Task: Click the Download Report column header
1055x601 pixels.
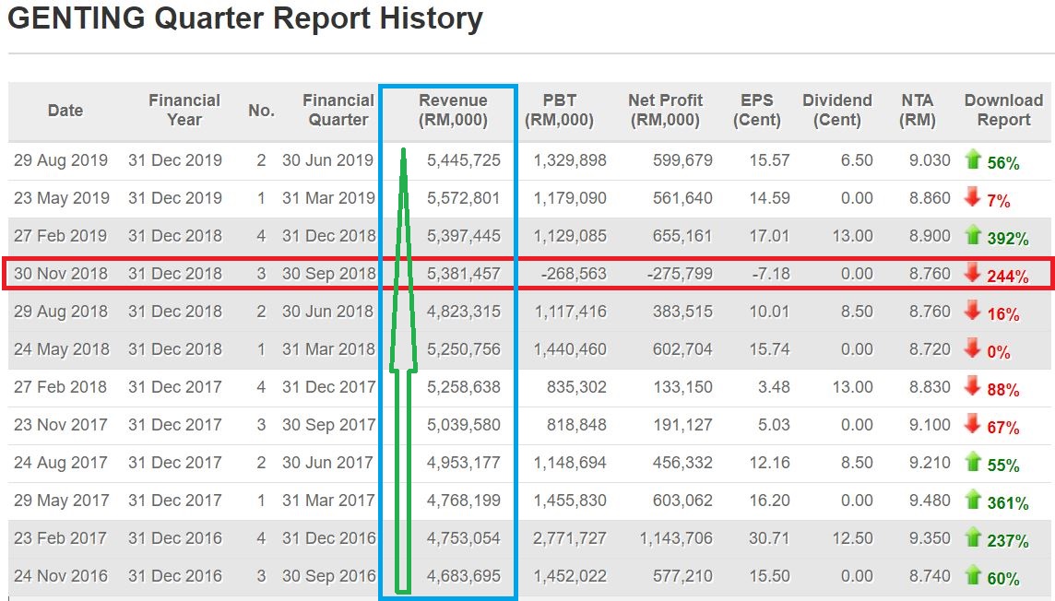Action: tap(1003, 111)
